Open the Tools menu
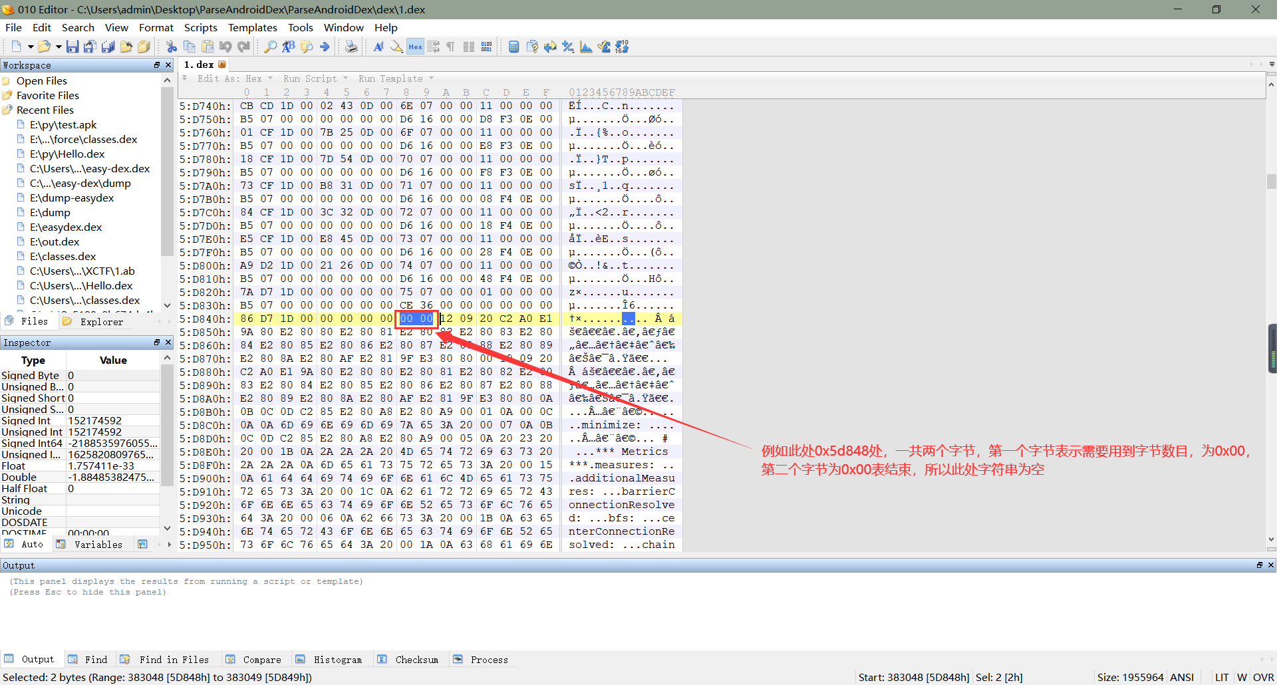Image resolution: width=1277 pixels, height=685 pixels. click(x=300, y=27)
